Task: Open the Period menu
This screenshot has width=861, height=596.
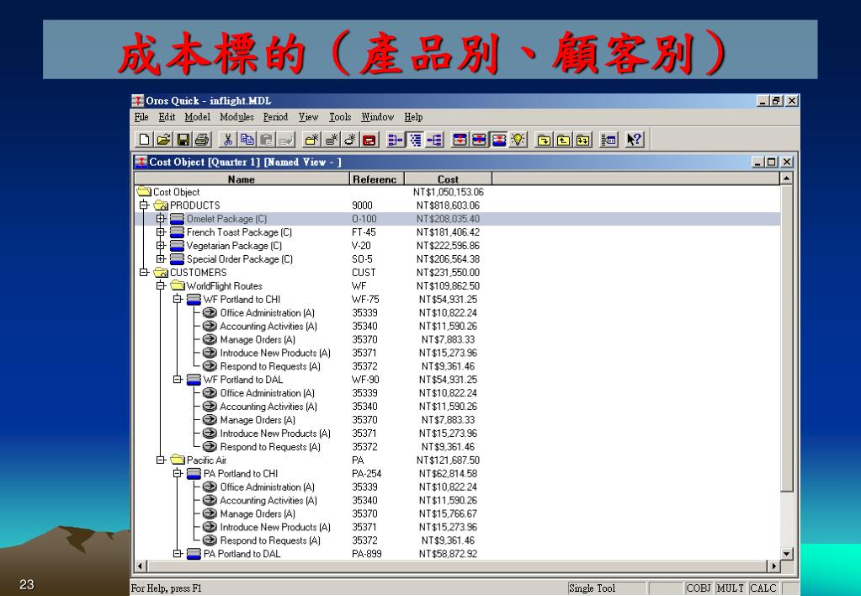Action: coord(275,117)
